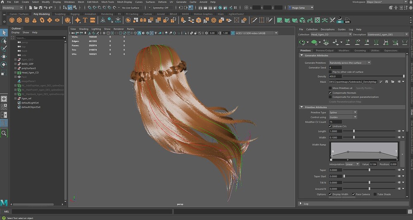The height and width of the screenshot is (220, 413).
Task: Click the XGen guide lock icon
Action: point(367,42)
